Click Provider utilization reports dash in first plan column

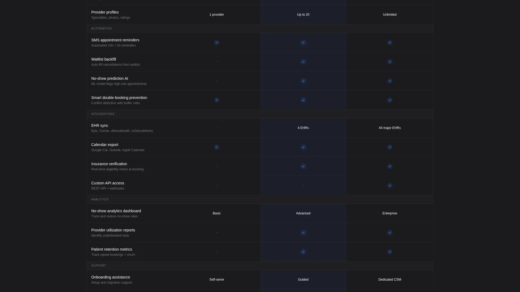click(x=217, y=233)
